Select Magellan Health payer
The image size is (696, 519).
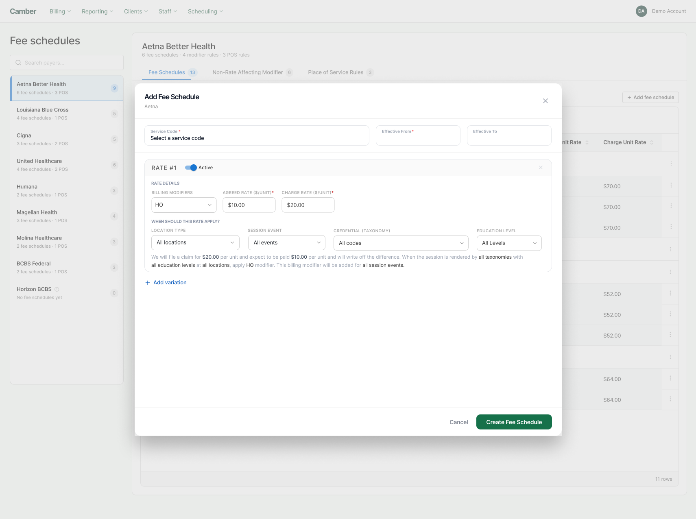click(x=67, y=216)
